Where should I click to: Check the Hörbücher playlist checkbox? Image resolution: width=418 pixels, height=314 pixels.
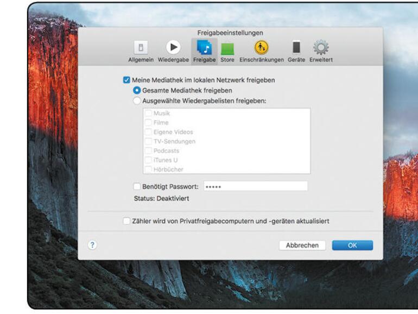click(x=148, y=169)
